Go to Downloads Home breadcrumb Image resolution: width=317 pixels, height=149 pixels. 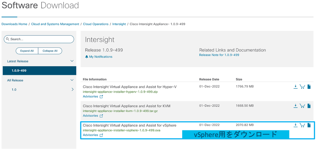[x=14, y=24]
